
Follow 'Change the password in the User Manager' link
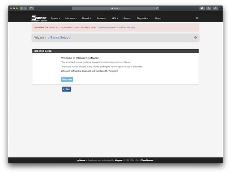tap(116, 27)
